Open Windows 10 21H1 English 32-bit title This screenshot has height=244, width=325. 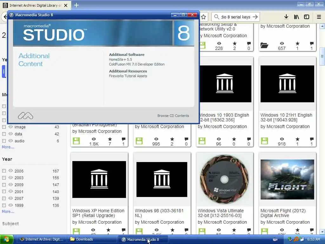tap(286, 118)
